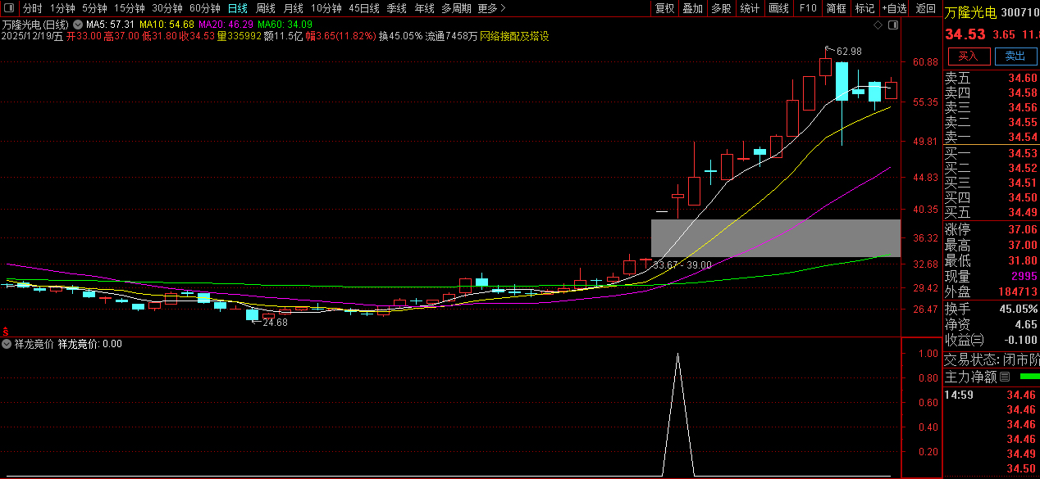The height and width of the screenshot is (479, 1040).
Task: Select 45日线 period
Action: pyautogui.click(x=363, y=8)
